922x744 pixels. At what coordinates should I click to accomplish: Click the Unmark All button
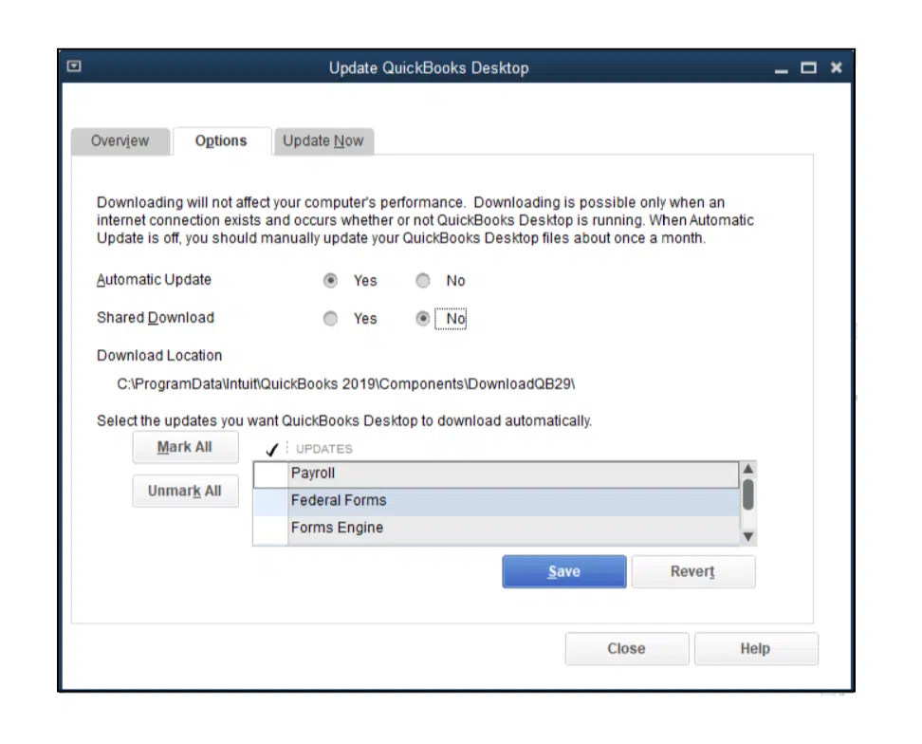(x=185, y=492)
